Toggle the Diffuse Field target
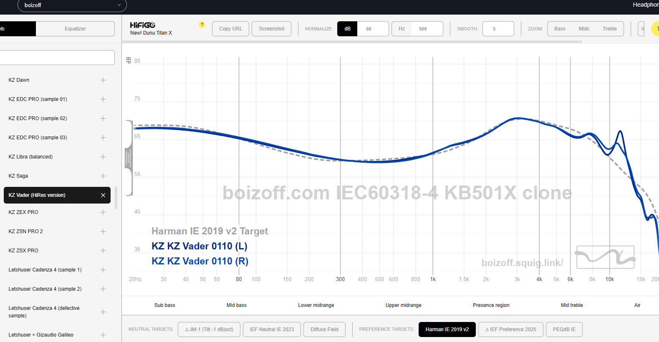Image resolution: width=659 pixels, height=342 pixels. tap(325, 329)
